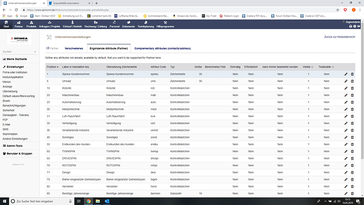
Task: Click Zurück zur Modulübersicht link
Action: pyautogui.click(x=340, y=37)
